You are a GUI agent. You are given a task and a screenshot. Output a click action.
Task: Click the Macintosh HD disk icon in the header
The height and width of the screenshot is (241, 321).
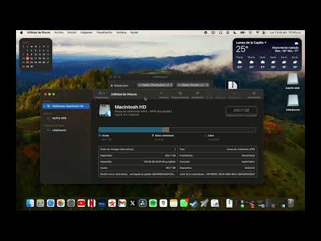click(105, 110)
